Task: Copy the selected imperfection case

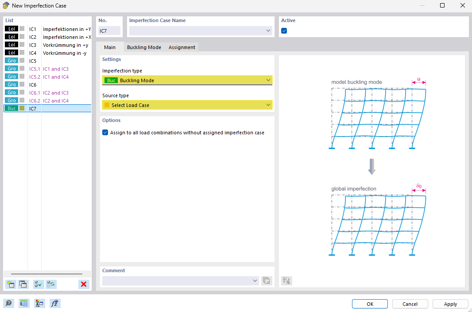Action: pos(23,284)
